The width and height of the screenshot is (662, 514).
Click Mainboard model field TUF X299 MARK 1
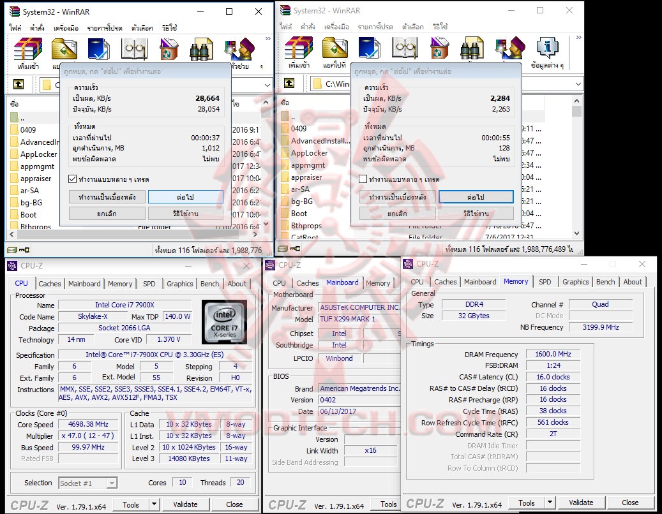[x=359, y=319]
